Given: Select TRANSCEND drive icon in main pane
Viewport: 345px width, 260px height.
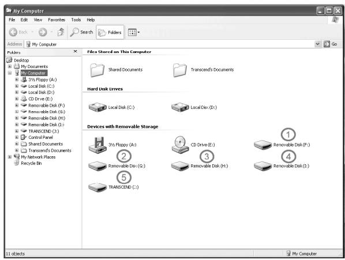Looking at the screenshot, I should click(x=97, y=187).
